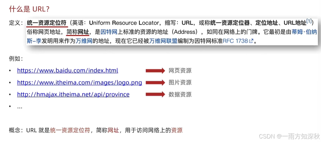
Task: Follow the 斯-李 name link
Action: [34, 40]
